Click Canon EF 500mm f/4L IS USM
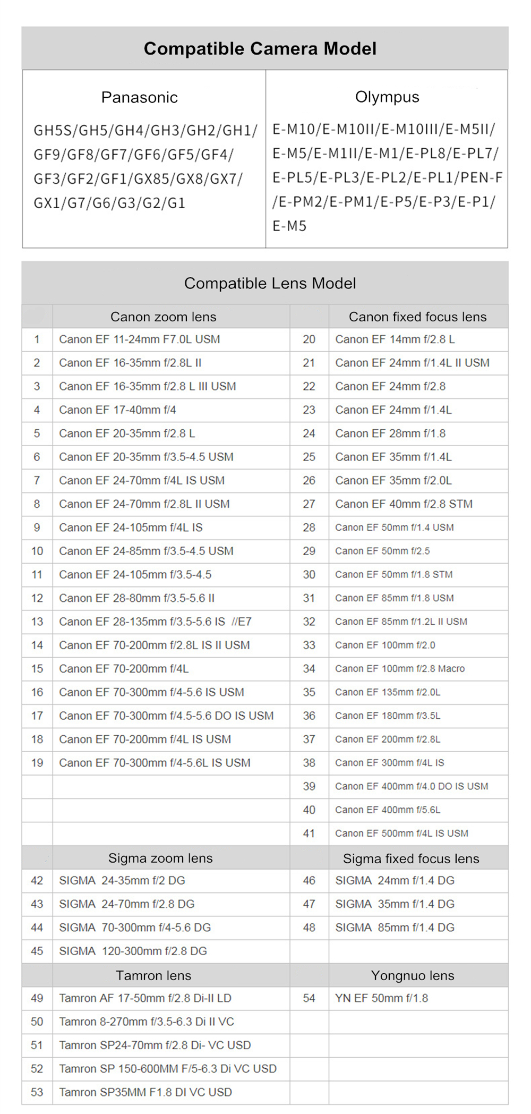531x1114 pixels. click(x=401, y=834)
